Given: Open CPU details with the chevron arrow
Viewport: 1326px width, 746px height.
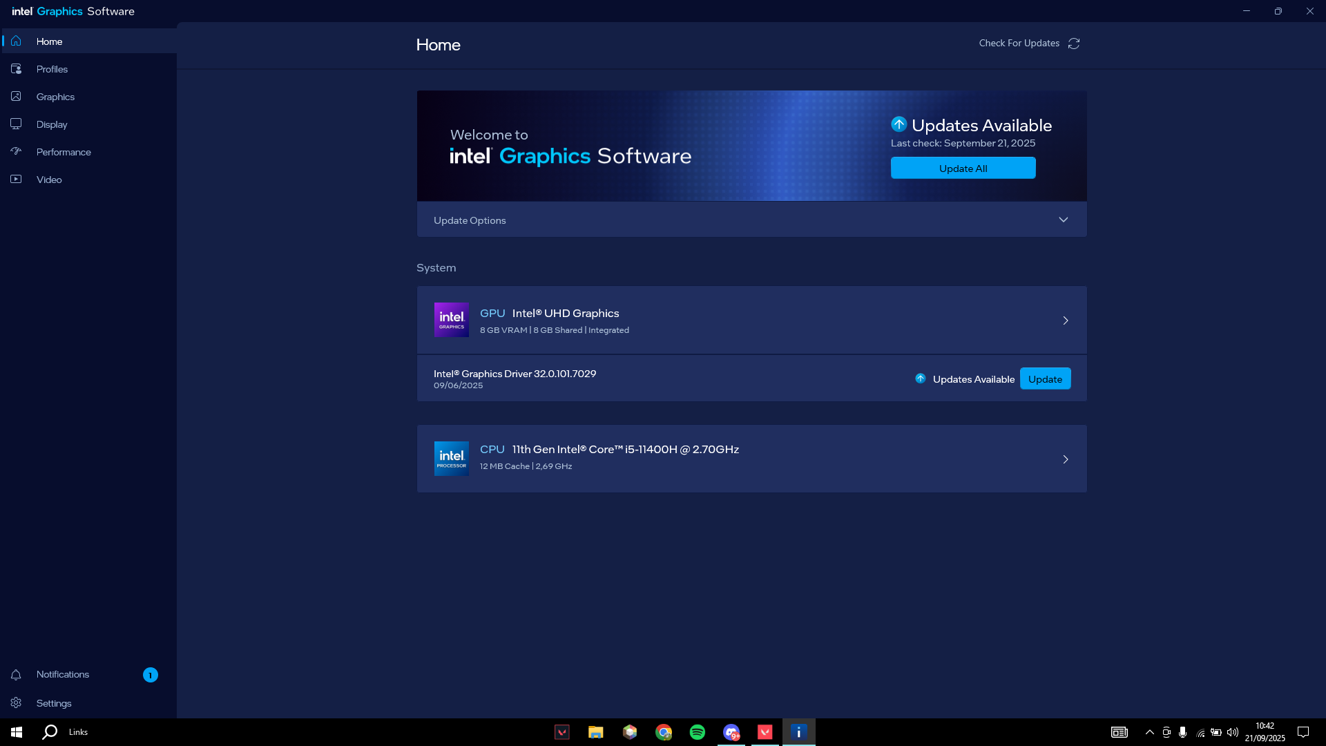Looking at the screenshot, I should coord(1066,459).
